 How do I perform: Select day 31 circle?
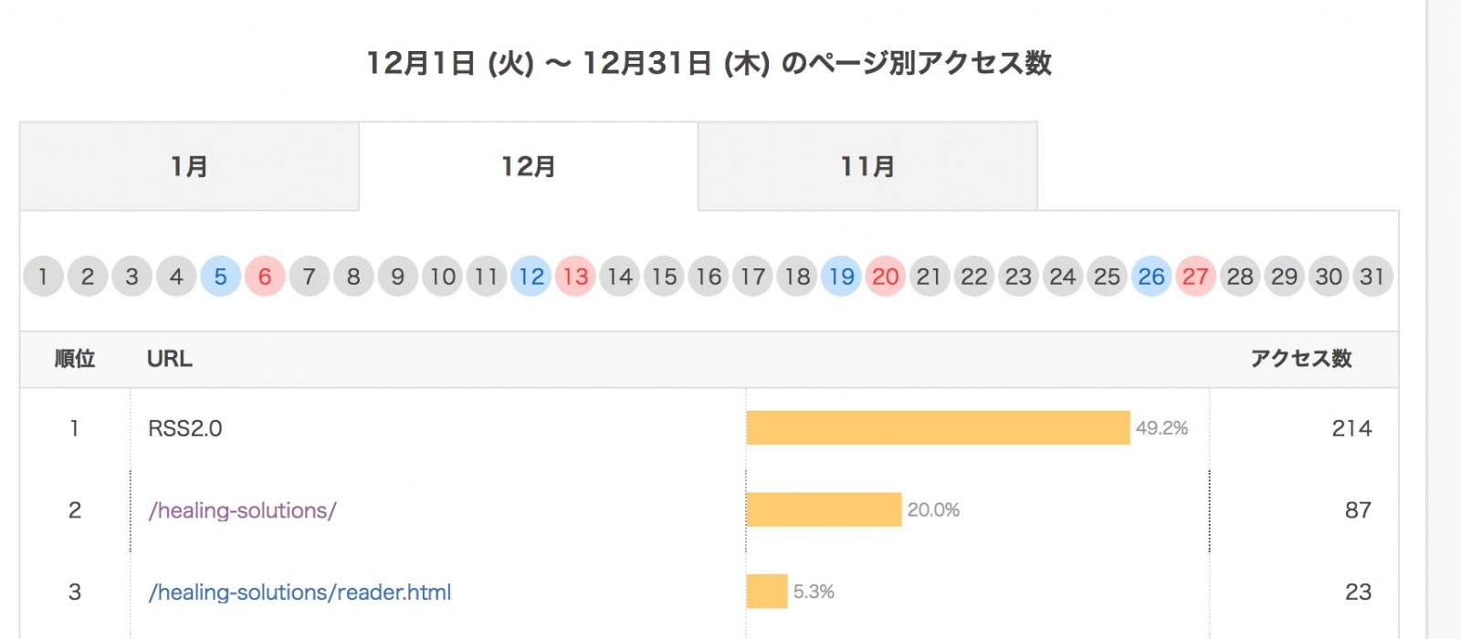pyautogui.click(x=1372, y=276)
